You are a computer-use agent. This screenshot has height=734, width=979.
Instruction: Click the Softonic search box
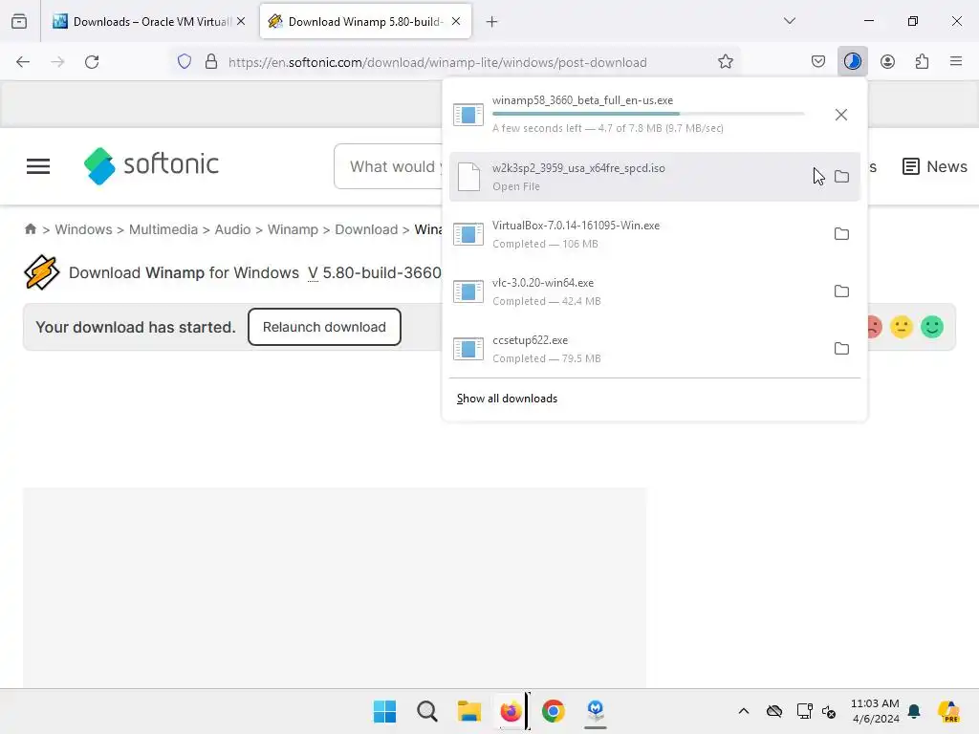click(x=388, y=166)
